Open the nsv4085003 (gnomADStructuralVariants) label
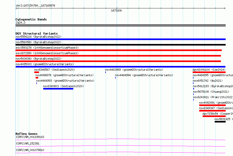The width and height of the screenshot is (233, 156). [45, 64]
